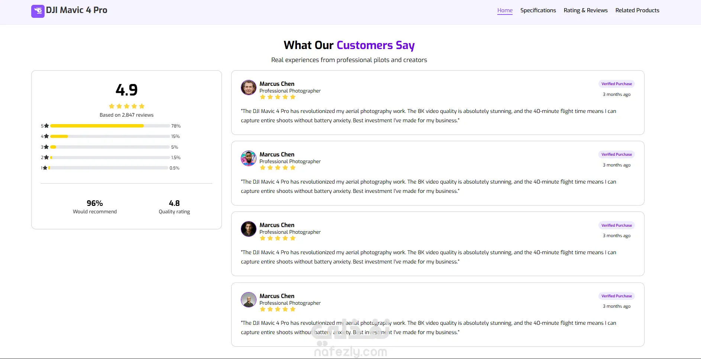Click the stars in first review card

point(278,97)
